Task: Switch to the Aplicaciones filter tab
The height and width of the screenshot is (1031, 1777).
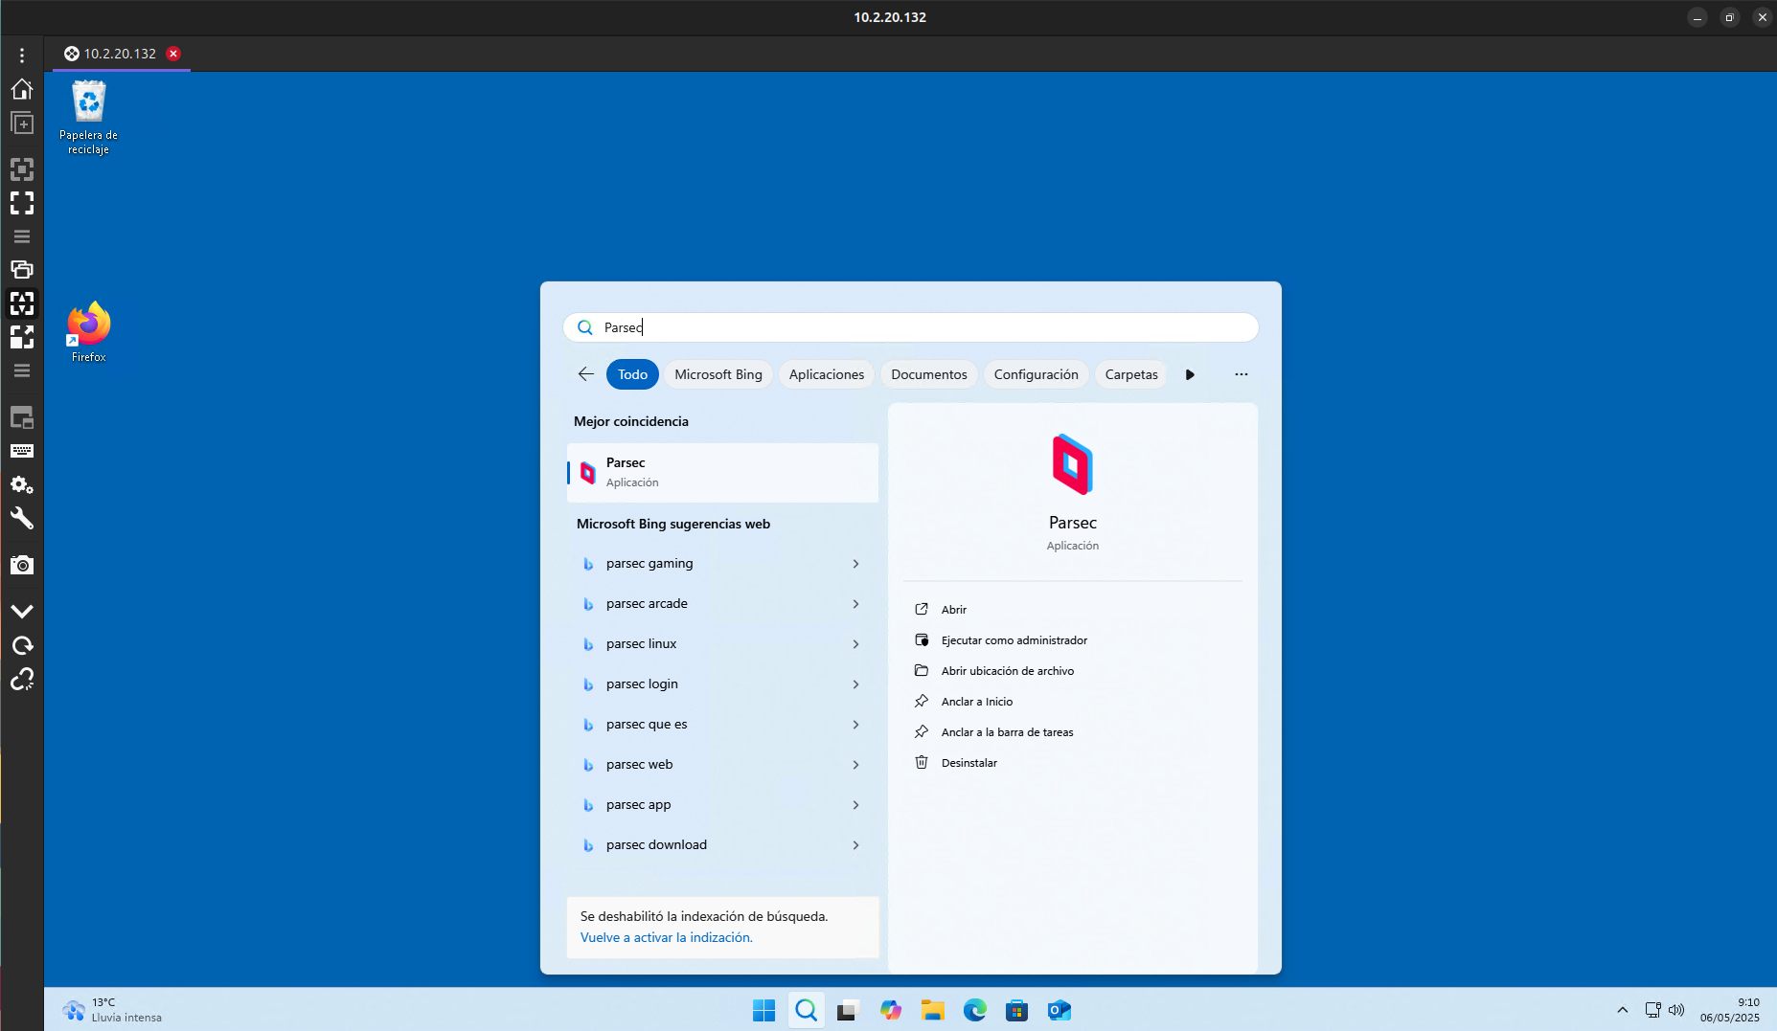Action: point(826,374)
